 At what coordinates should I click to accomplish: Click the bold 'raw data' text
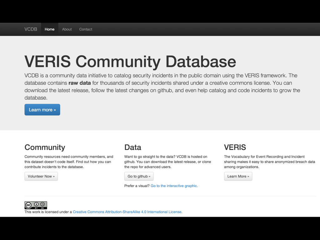pyautogui.click(x=80, y=83)
